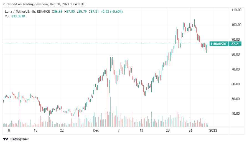247x144 pixels.
Task: Select the 4h interval label
Action: pyautogui.click(x=33, y=12)
